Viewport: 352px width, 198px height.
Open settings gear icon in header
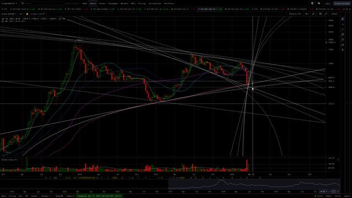click(x=312, y=3)
